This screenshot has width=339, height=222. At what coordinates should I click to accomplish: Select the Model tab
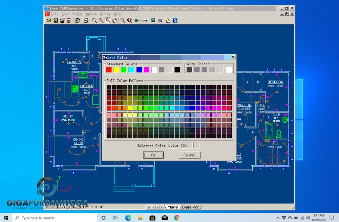click(173, 207)
